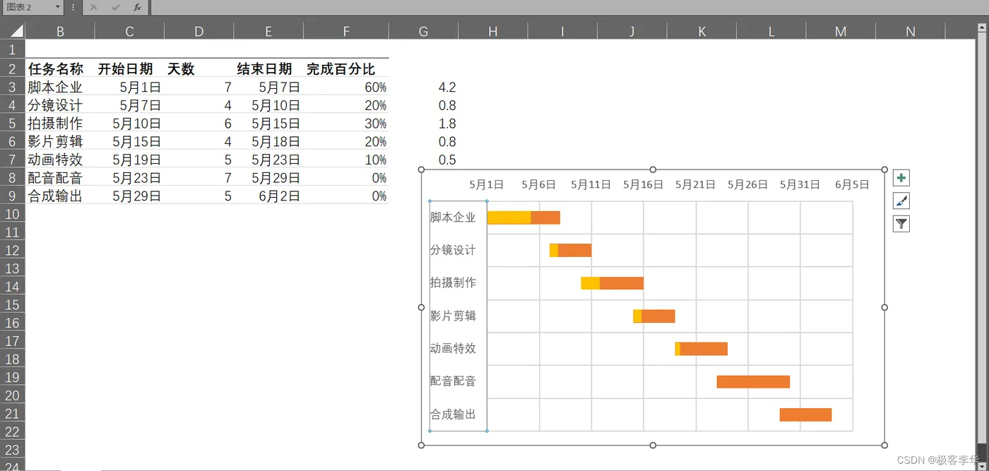Select row 2 header
989x471 pixels.
click(x=12, y=68)
